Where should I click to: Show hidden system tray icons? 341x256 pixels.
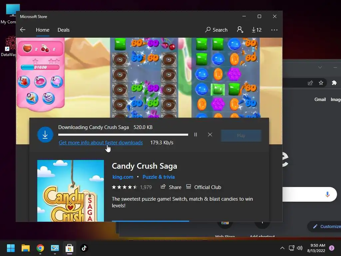282,248
